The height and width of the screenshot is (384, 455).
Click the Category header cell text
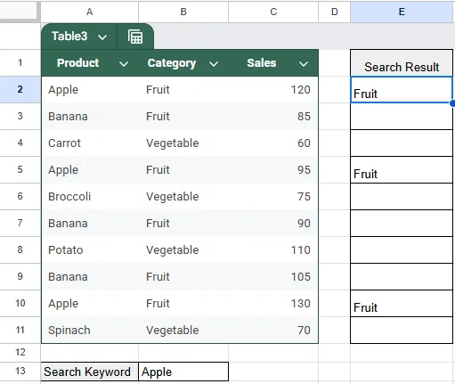(x=172, y=63)
